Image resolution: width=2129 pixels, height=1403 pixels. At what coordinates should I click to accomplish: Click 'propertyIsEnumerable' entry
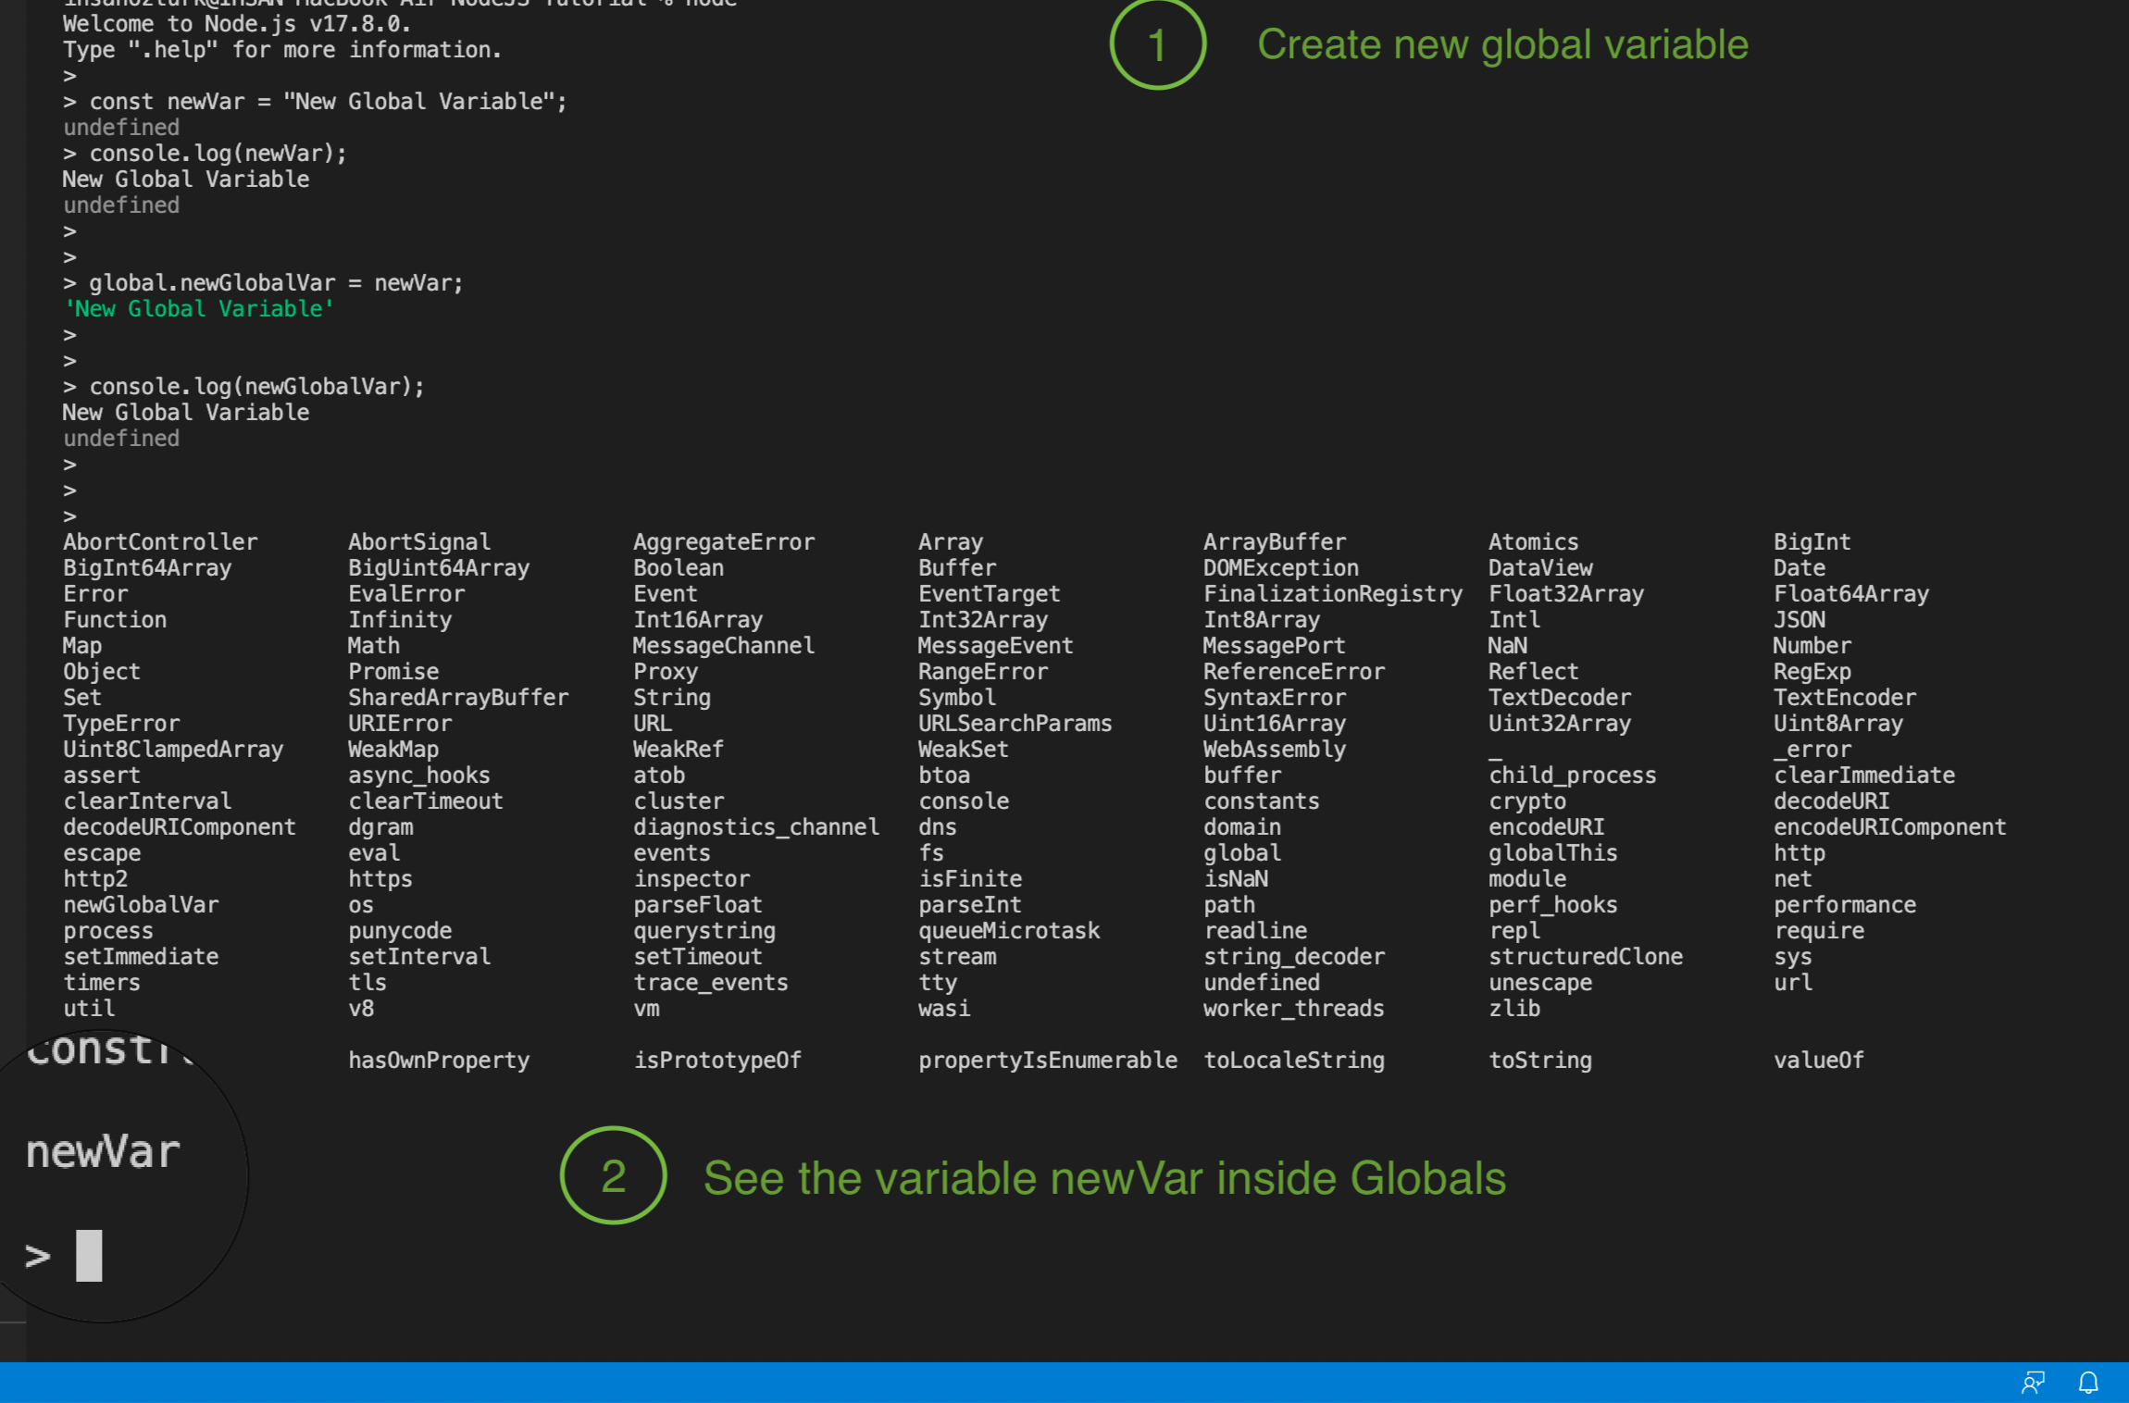click(1048, 1061)
